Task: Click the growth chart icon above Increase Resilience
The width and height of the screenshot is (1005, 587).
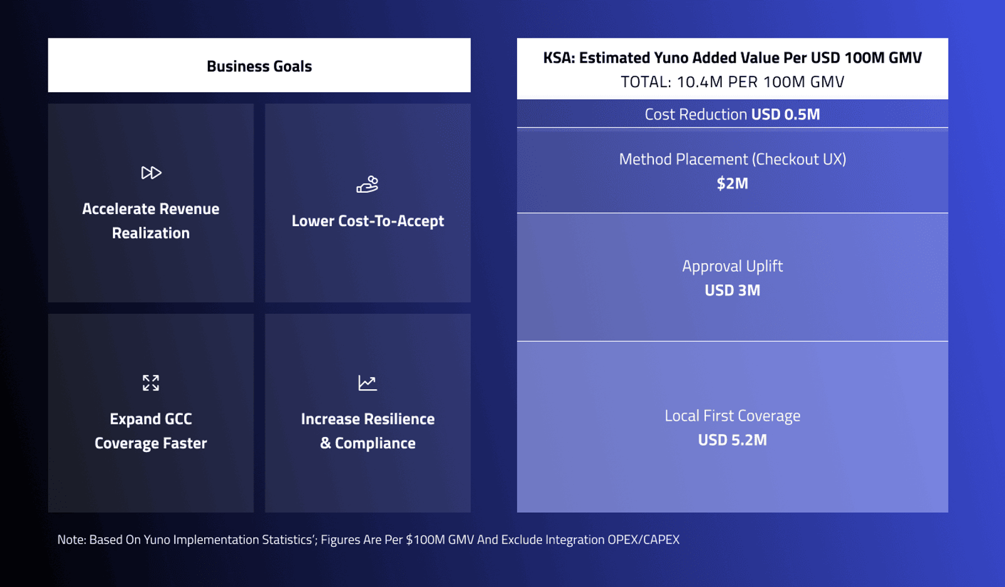Action: click(367, 383)
